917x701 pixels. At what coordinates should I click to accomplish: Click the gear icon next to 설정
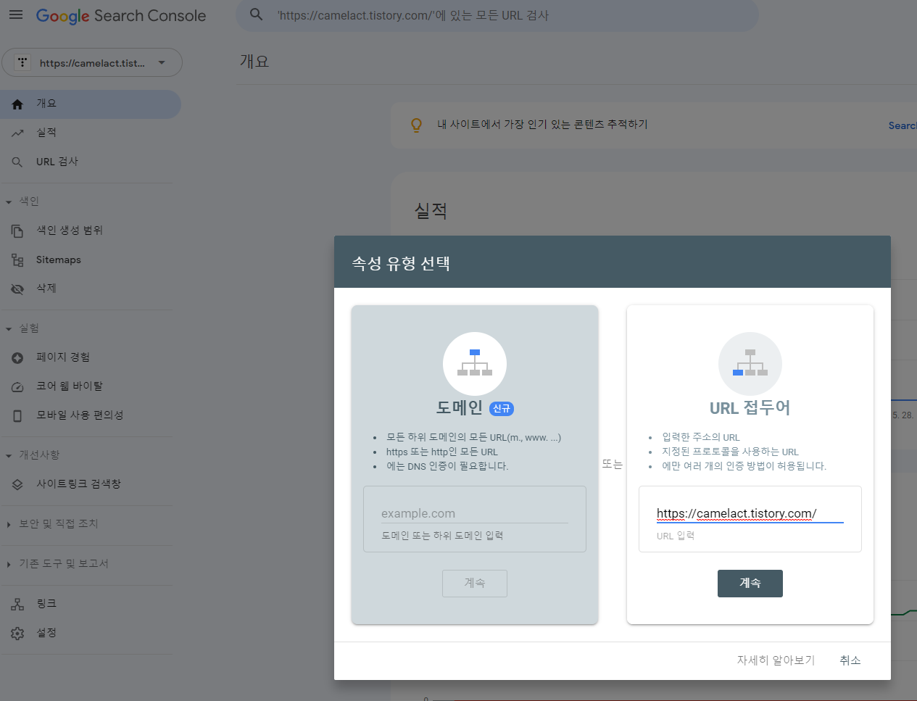[x=17, y=634]
